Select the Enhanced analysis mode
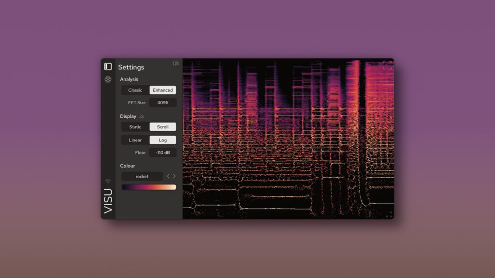The height and width of the screenshot is (278, 495). (163, 90)
